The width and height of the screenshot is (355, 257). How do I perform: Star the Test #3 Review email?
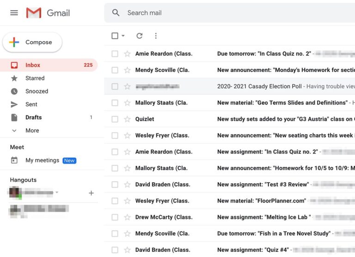click(127, 185)
